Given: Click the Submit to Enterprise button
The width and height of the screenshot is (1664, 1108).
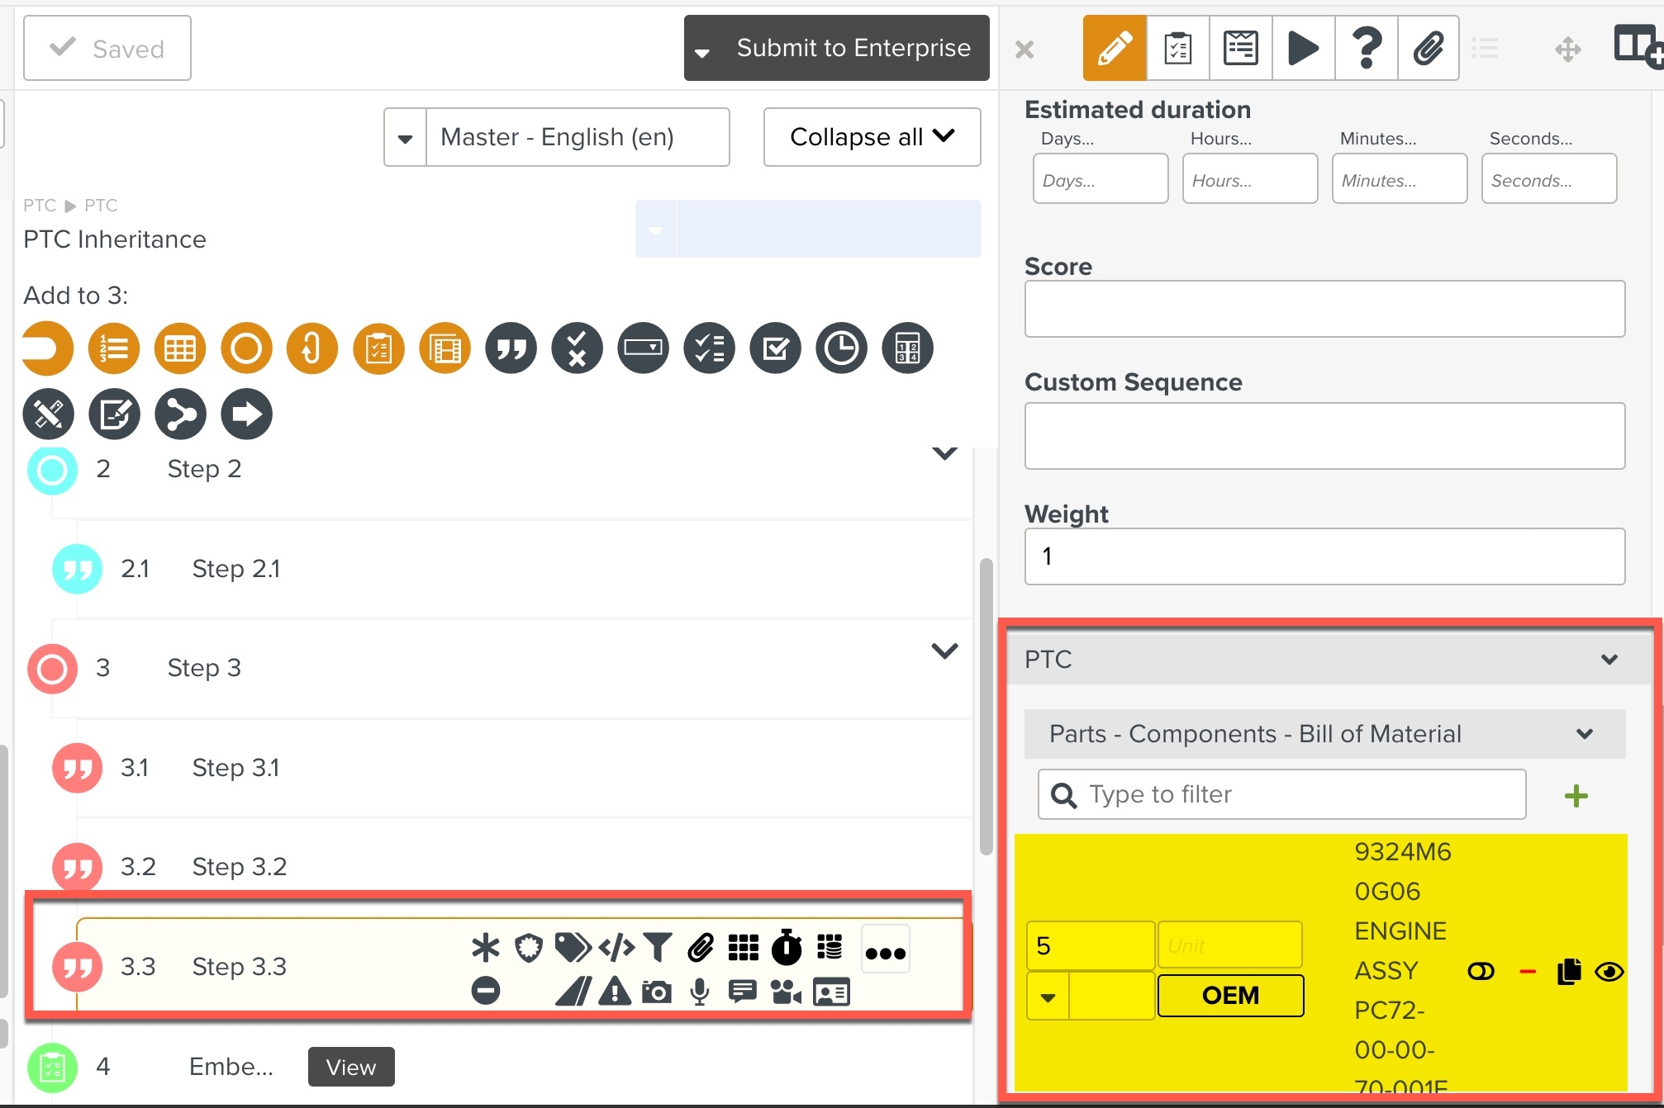Looking at the screenshot, I should point(853,48).
